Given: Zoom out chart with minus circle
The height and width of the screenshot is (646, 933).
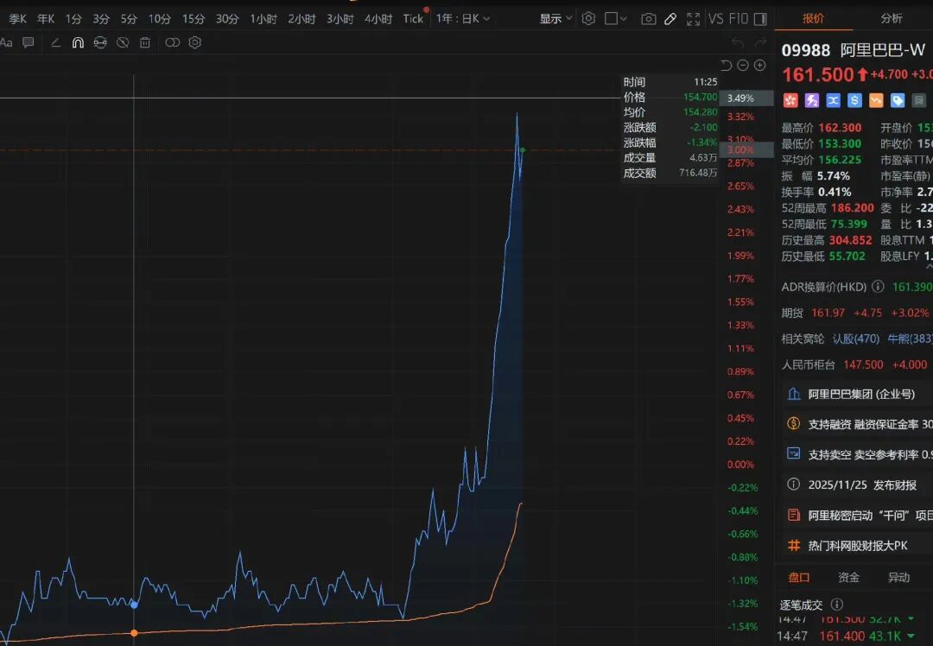Looking at the screenshot, I should tap(743, 66).
